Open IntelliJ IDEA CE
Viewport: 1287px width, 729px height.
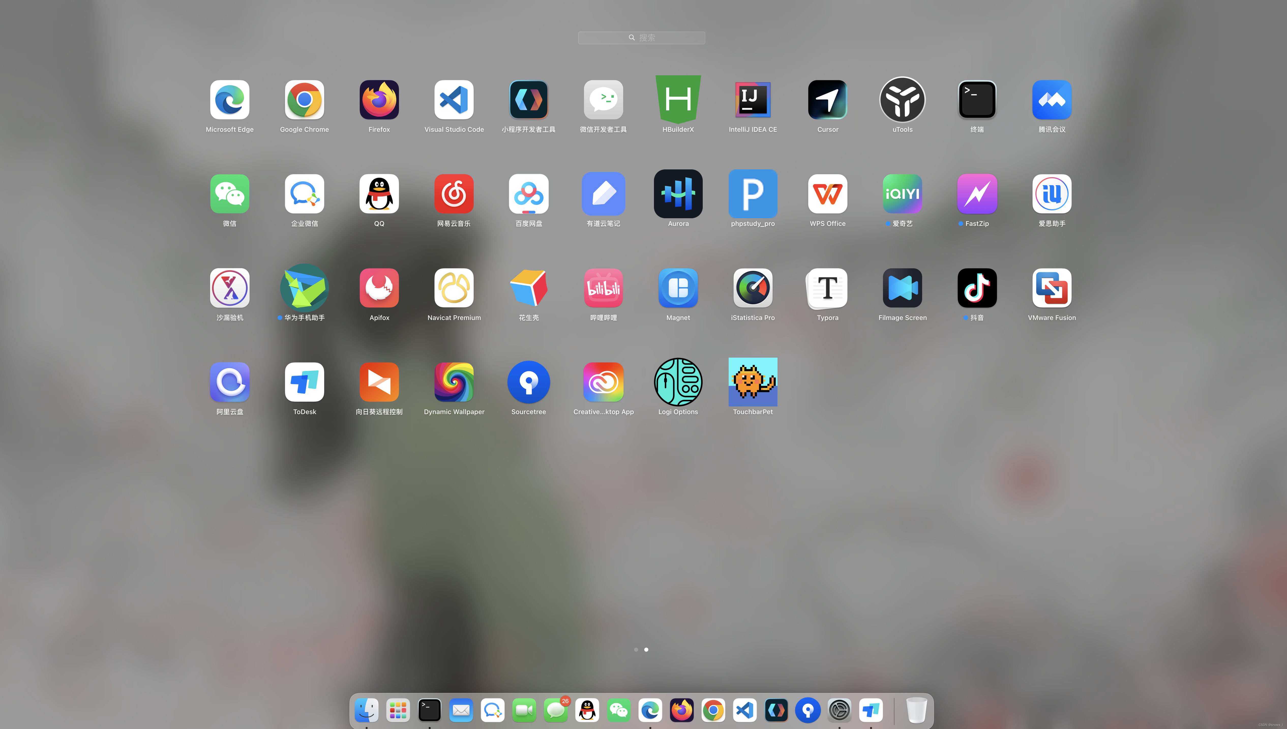pos(753,100)
